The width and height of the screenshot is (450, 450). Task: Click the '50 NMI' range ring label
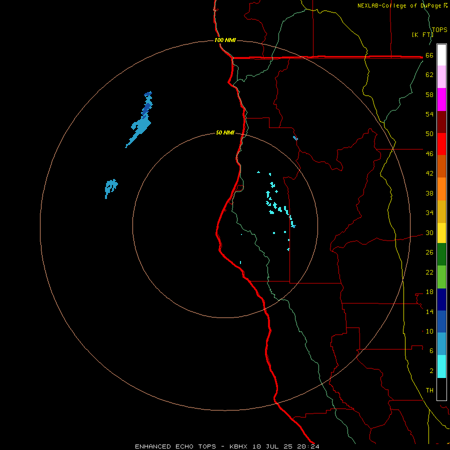pyautogui.click(x=225, y=132)
